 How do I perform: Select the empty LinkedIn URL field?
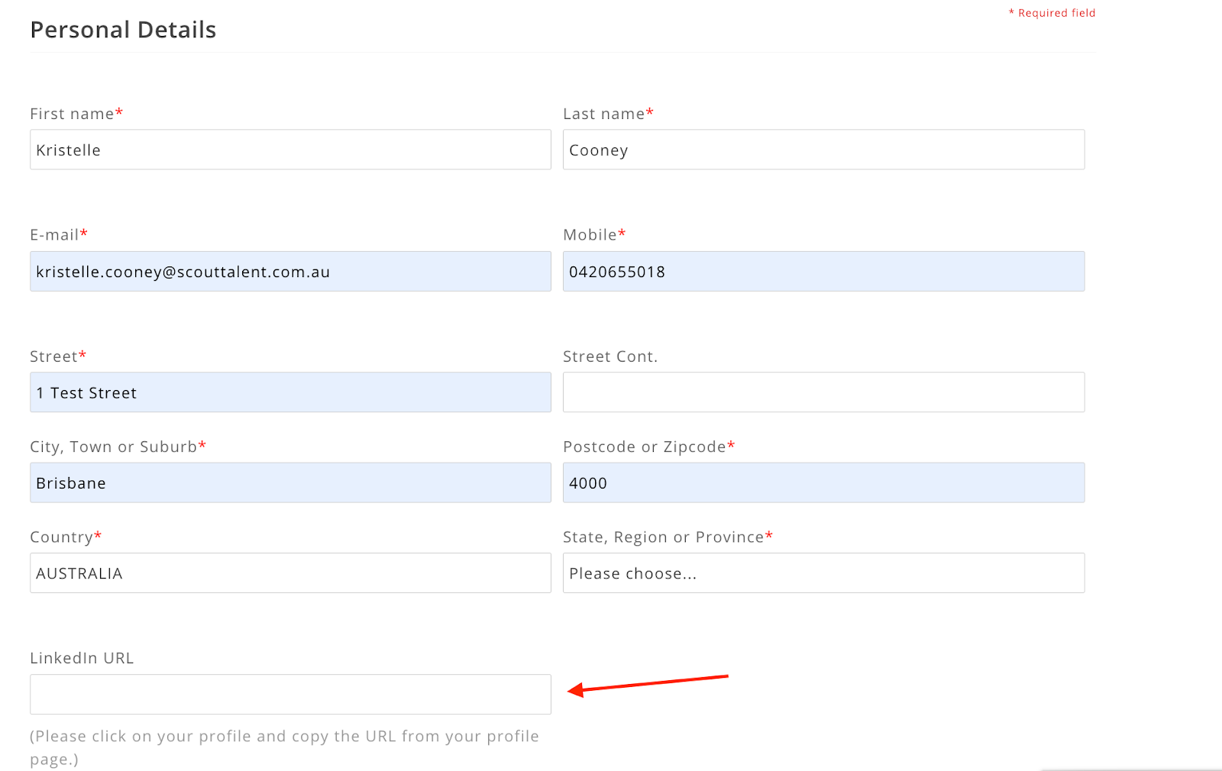click(x=290, y=693)
